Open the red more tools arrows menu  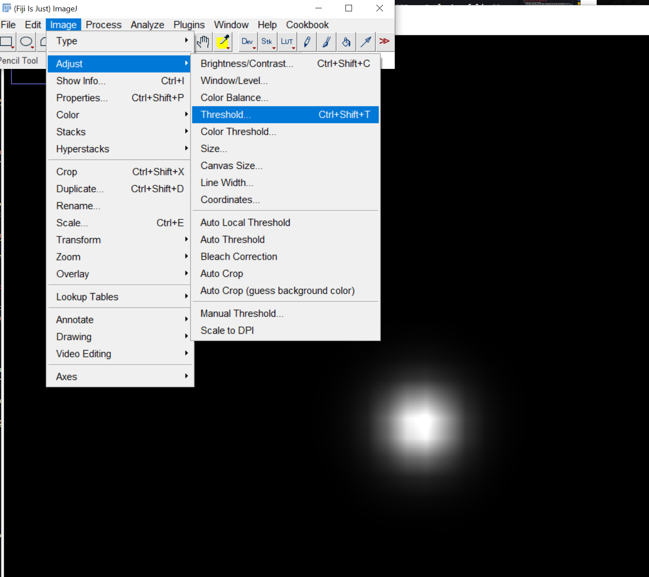[384, 41]
